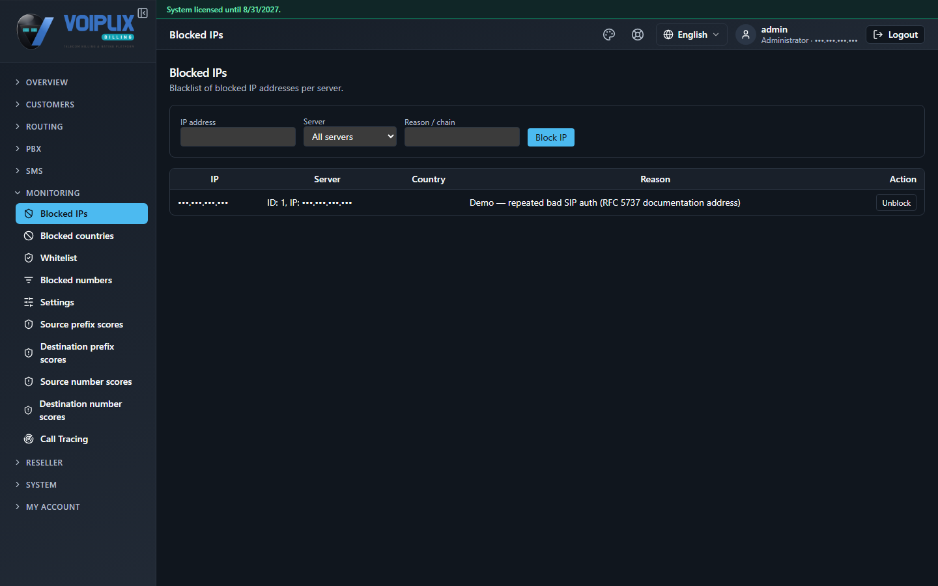Click the Block IP button

tap(551, 137)
